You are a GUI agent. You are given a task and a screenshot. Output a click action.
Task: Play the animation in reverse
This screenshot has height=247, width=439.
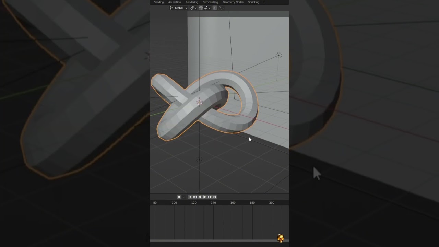[200, 197]
